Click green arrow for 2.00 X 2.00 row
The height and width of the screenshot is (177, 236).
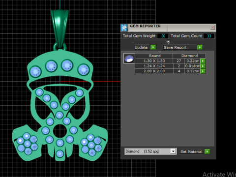pos(203,71)
